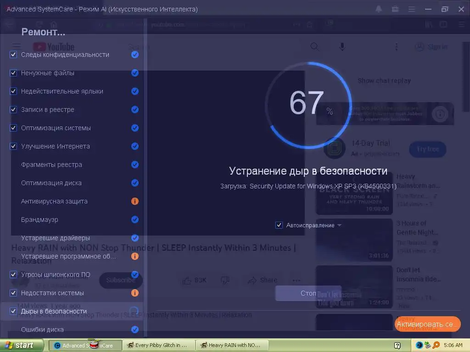
Task: Select the Устаревшие драйверы row text
Action: tap(56, 238)
